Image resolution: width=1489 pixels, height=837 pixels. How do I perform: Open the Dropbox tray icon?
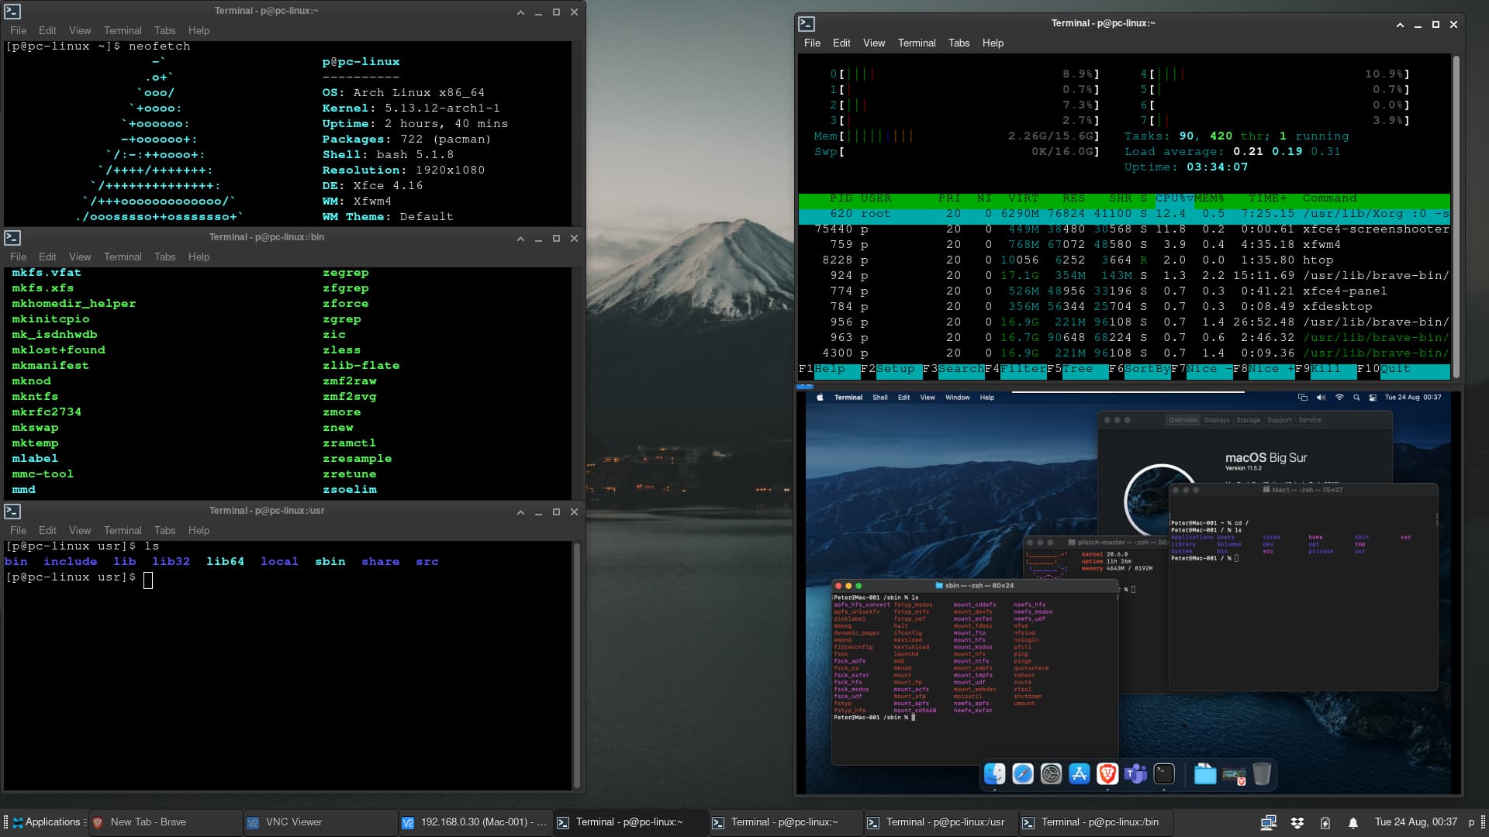click(x=1297, y=822)
